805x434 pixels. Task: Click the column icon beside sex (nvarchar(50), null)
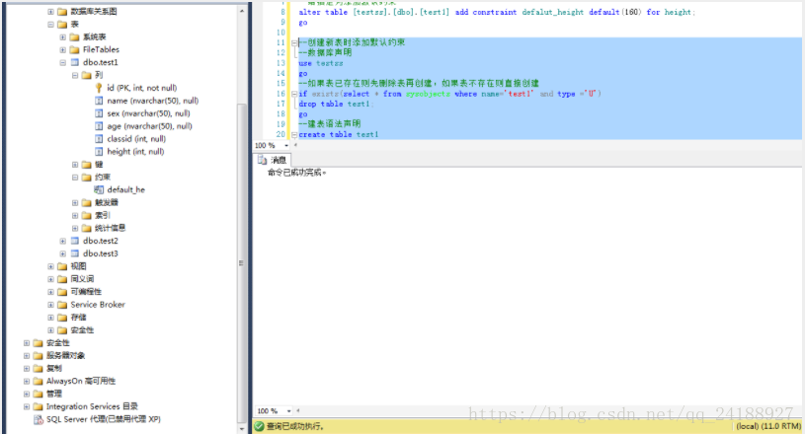tap(99, 113)
